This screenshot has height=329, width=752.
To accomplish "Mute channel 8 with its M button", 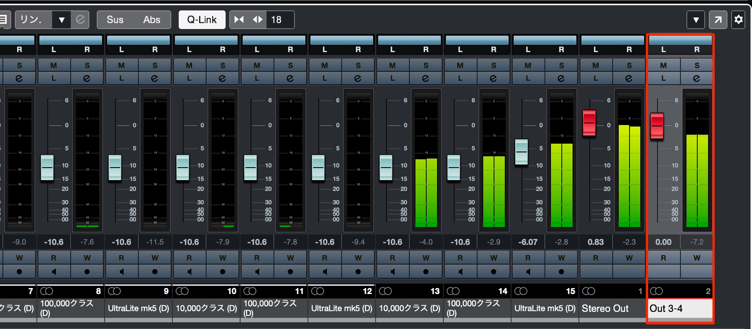I will tap(54, 65).
